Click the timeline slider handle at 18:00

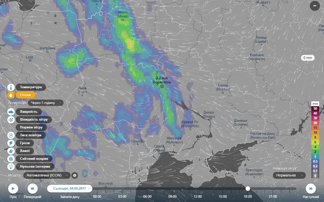pyautogui.click(x=248, y=189)
